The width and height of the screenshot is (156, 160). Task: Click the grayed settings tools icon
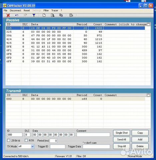[25, 15]
